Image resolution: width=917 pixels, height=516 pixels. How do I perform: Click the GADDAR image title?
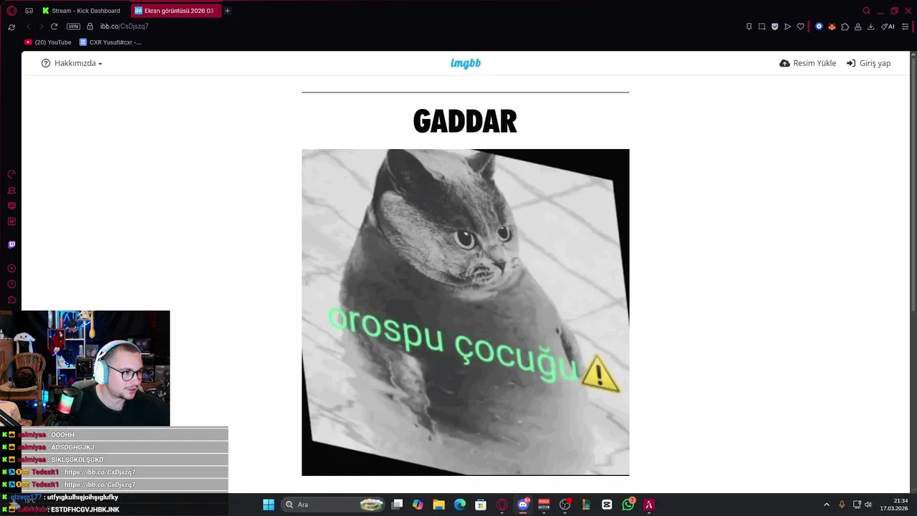tap(465, 121)
